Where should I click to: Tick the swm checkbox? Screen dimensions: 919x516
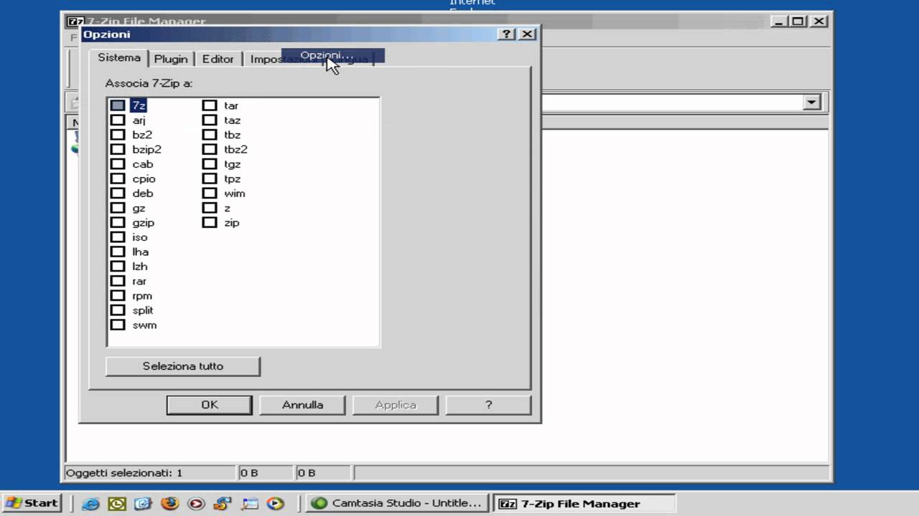(x=118, y=325)
